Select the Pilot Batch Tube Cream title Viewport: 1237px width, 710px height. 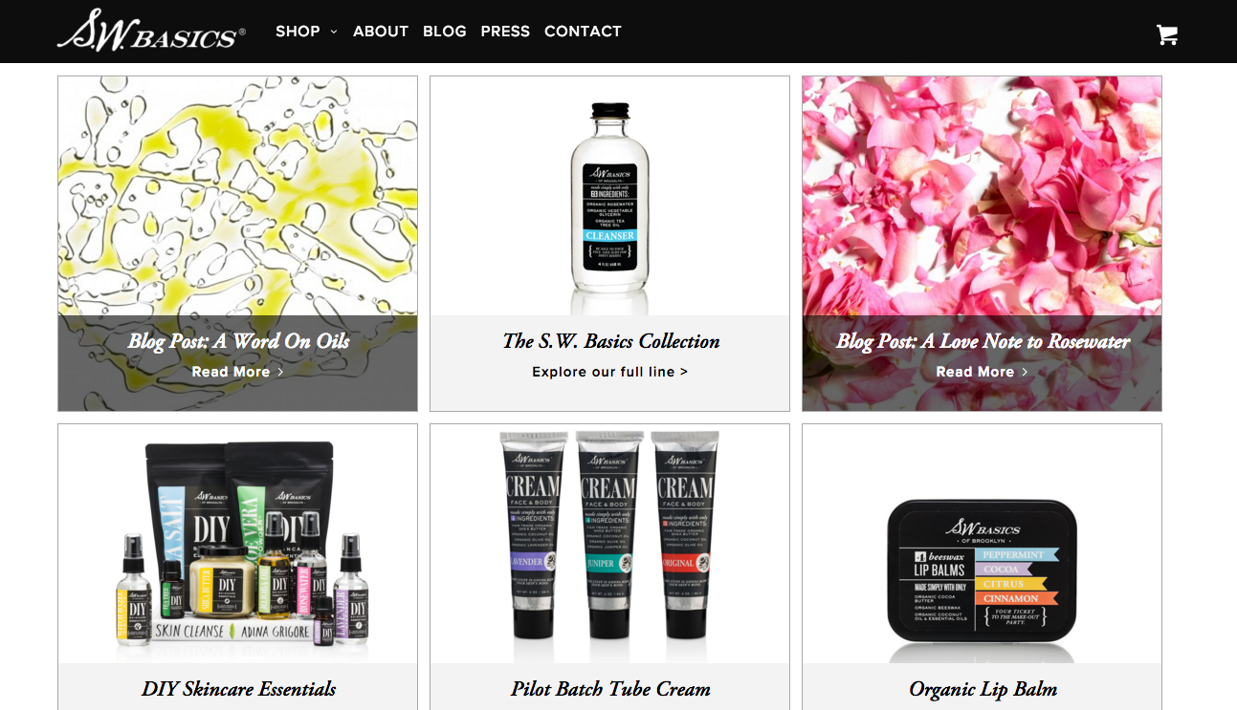610,689
